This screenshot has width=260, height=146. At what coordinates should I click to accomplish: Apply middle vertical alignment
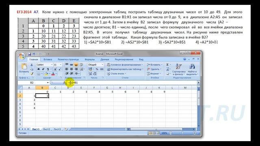pos(71,64)
